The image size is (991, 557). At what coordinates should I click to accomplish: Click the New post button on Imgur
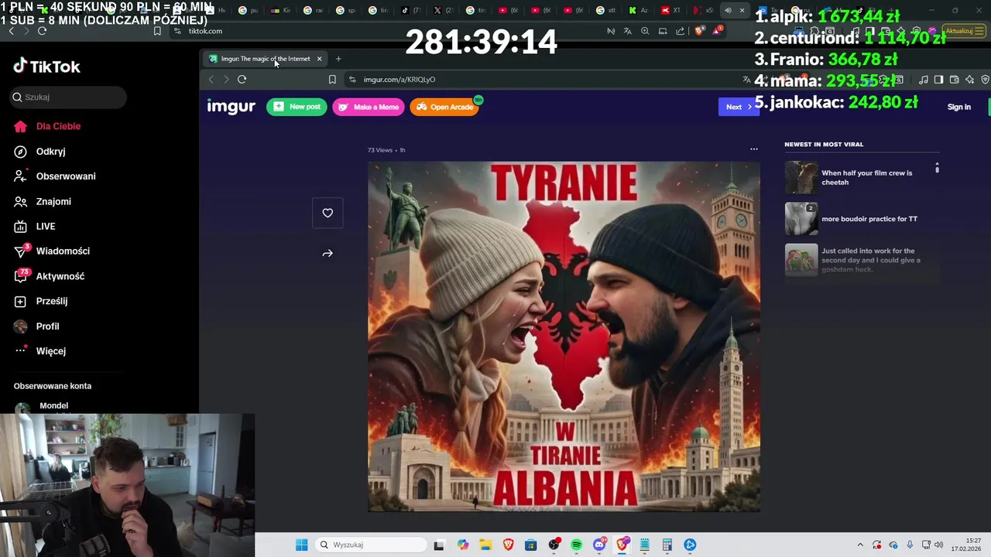click(297, 107)
